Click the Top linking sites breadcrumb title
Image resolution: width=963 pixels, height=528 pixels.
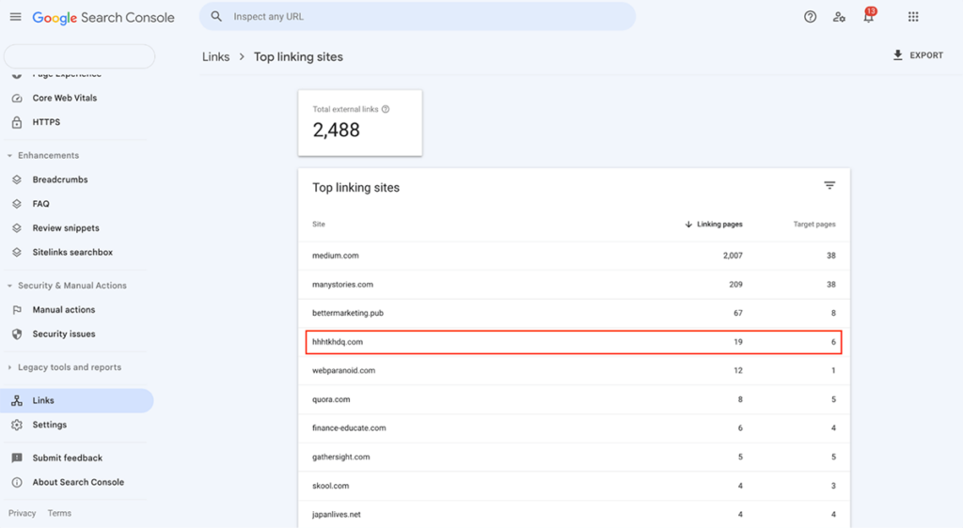click(298, 57)
